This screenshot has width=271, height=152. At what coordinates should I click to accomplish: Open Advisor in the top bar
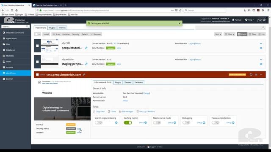pos(237,20)
